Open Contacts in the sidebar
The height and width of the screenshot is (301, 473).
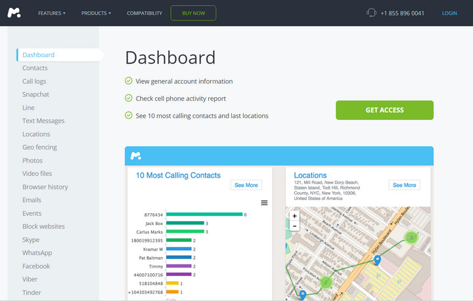pyautogui.click(x=35, y=68)
